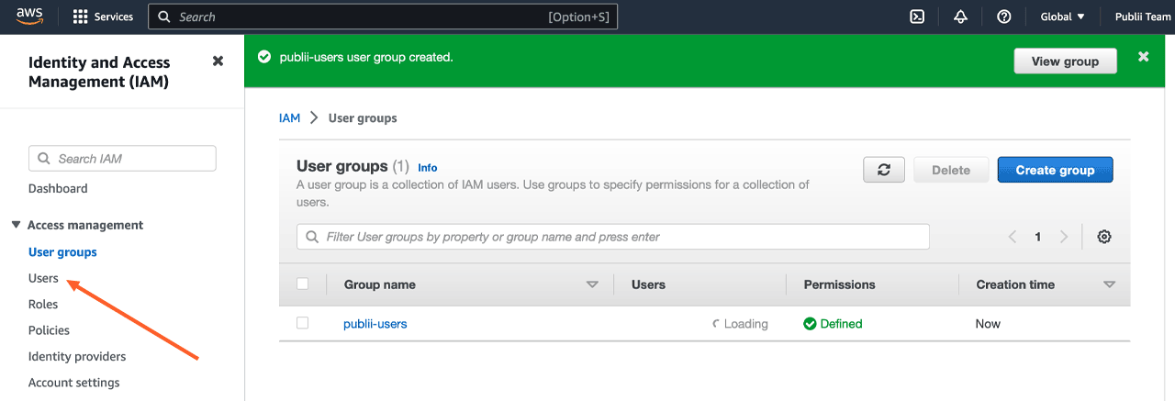Click the Users column header
The image size is (1175, 401).
click(648, 284)
